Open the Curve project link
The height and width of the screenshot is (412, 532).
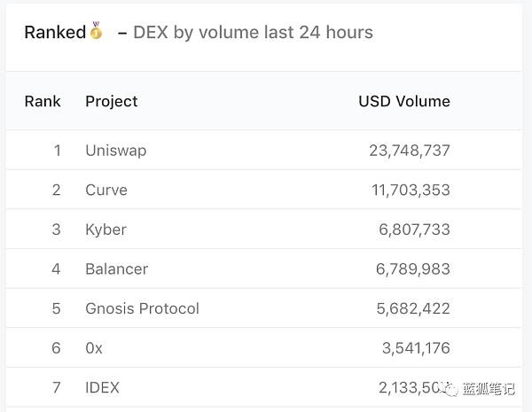pos(106,190)
